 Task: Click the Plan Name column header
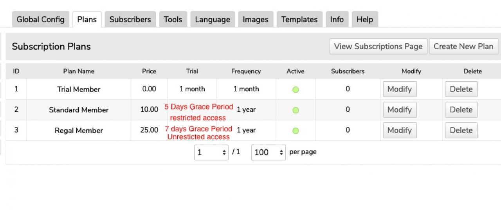pyautogui.click(x=79, y=71)
